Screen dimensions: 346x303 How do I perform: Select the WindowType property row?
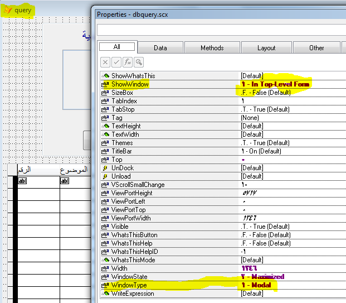tap(223, 285)
